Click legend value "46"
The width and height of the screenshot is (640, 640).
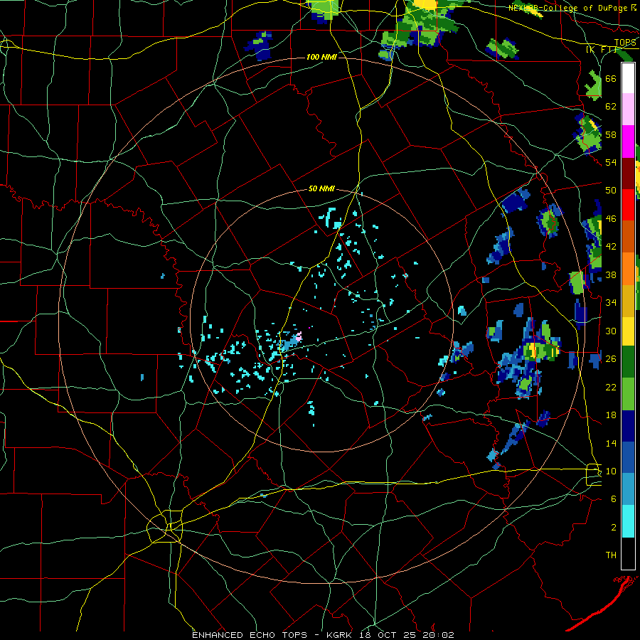click(611, 219)
